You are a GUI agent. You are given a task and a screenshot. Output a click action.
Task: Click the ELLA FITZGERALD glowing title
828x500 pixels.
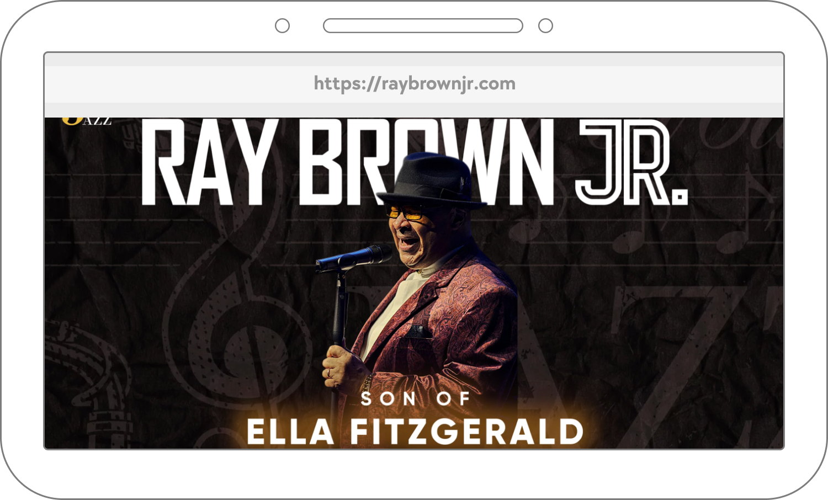pyautogui.click(x=415, y=432)
